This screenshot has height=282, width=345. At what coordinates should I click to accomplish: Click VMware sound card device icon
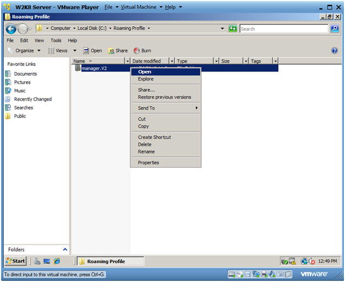pyautogui.click(x=272, y=274)
